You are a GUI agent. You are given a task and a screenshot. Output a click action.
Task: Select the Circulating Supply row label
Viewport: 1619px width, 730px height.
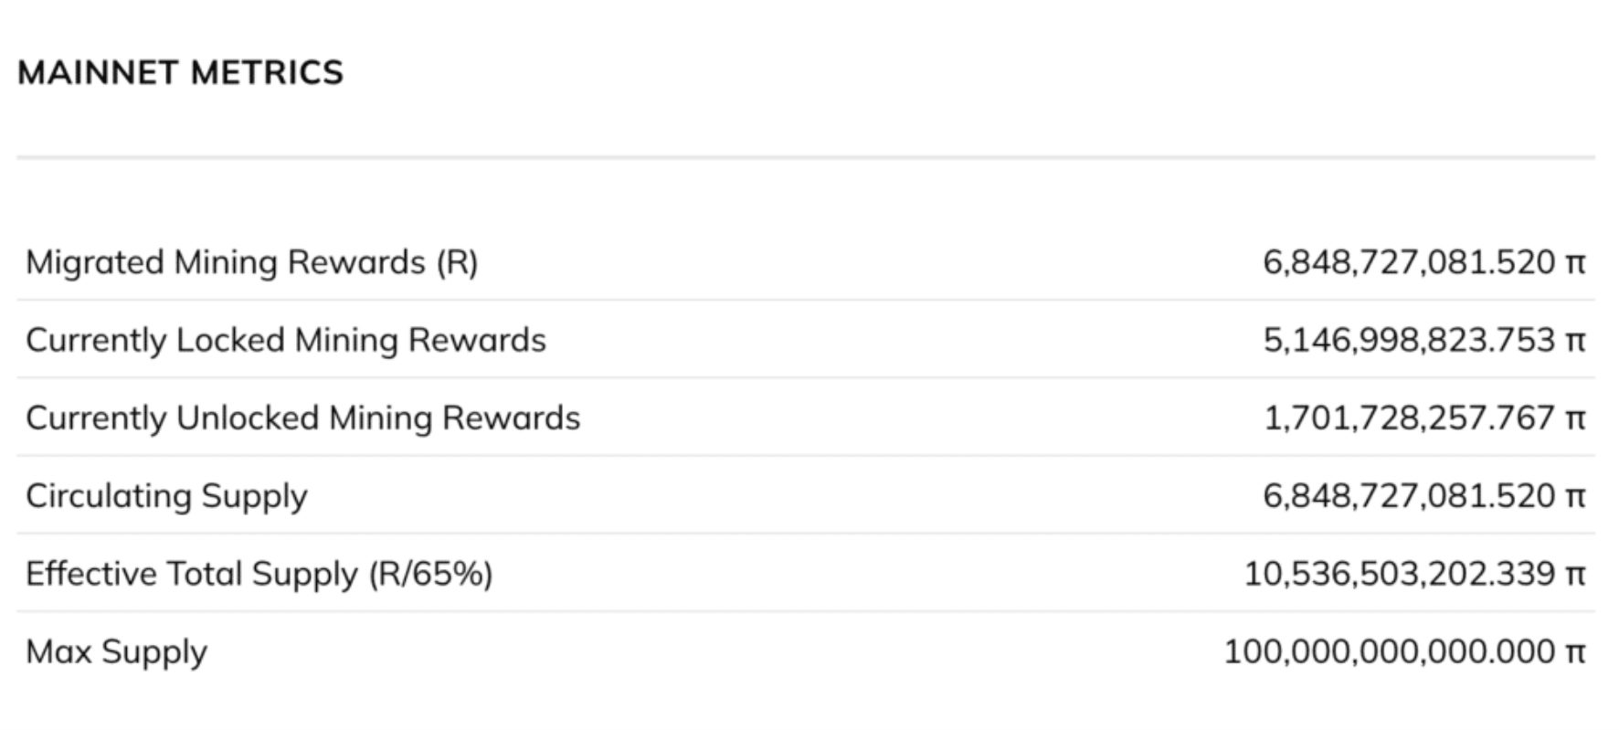[x=166, y=496]
